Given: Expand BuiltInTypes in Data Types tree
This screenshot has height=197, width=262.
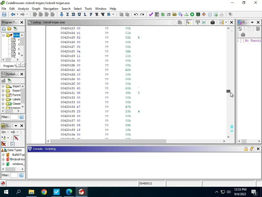Looking at the screenshot, I should (3, 155).
